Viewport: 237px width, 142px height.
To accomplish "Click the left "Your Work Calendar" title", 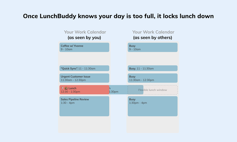I will click(85, 32).
